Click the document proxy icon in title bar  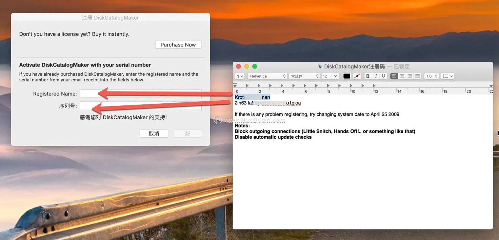(x=320, y=66)
